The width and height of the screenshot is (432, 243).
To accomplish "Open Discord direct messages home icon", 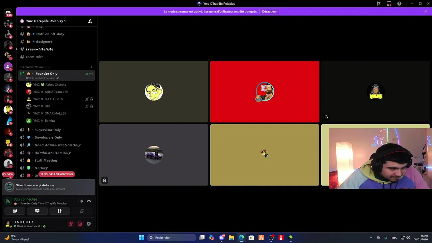I will point(8,13).
